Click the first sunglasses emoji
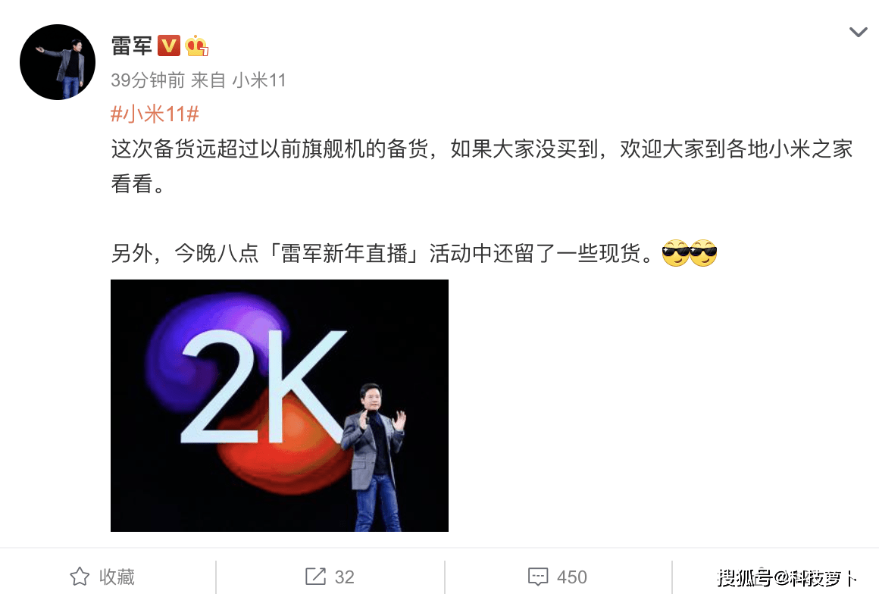 (x=675, y=253)
